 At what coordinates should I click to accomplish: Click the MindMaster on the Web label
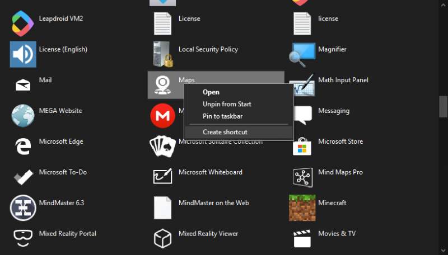click(214, 203)
